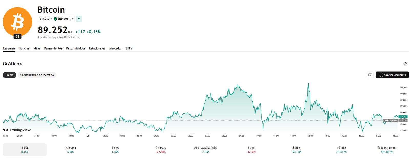Click the camera snapshot icon

(370, 75)
